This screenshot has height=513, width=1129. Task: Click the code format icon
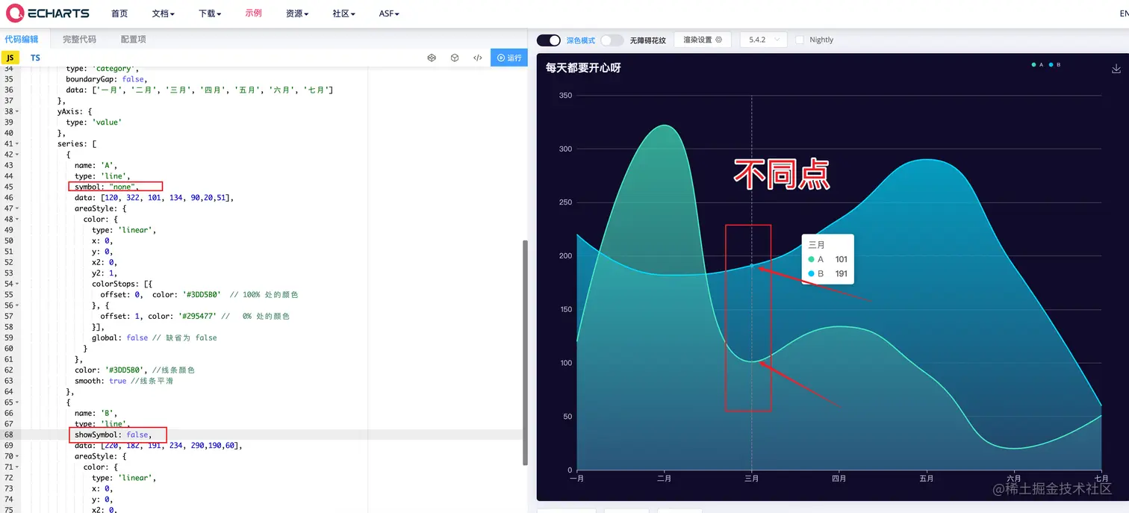pyautogui.click(x=478, y=57)
